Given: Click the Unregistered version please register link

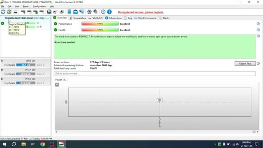Looking at the screenshot, I should coord(141,12).
